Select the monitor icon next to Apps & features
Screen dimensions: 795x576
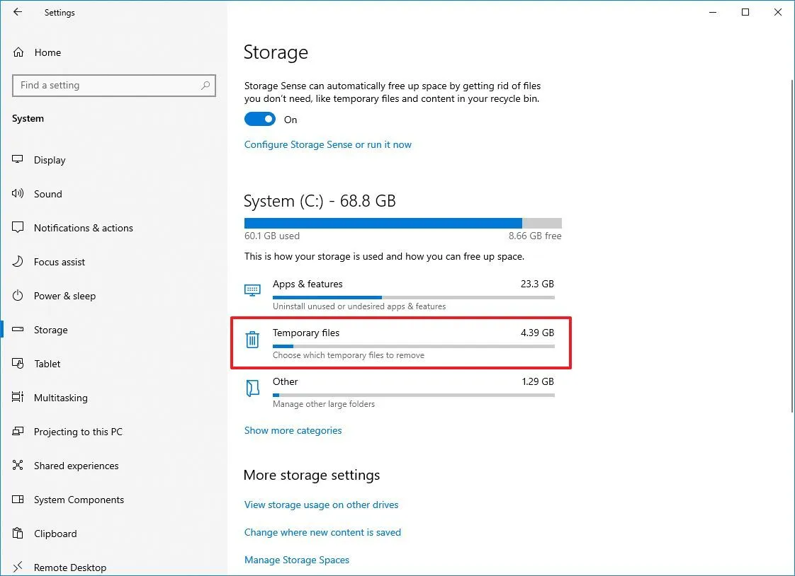252,290
